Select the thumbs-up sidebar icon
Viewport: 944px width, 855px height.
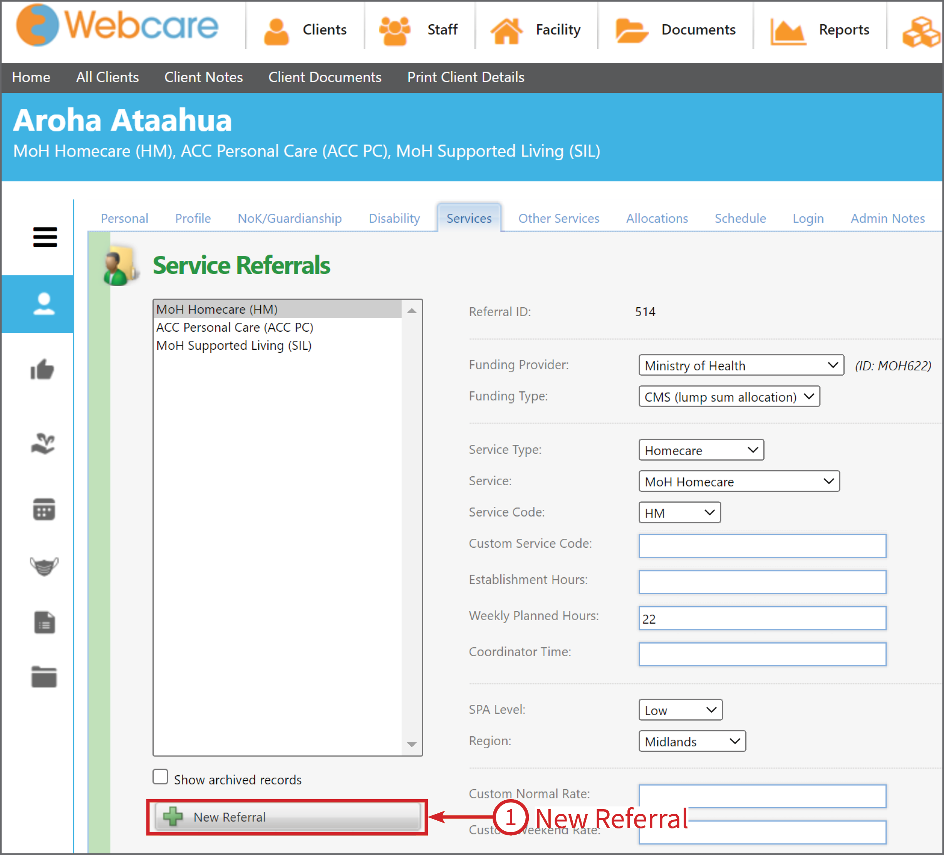coord(42,370)
